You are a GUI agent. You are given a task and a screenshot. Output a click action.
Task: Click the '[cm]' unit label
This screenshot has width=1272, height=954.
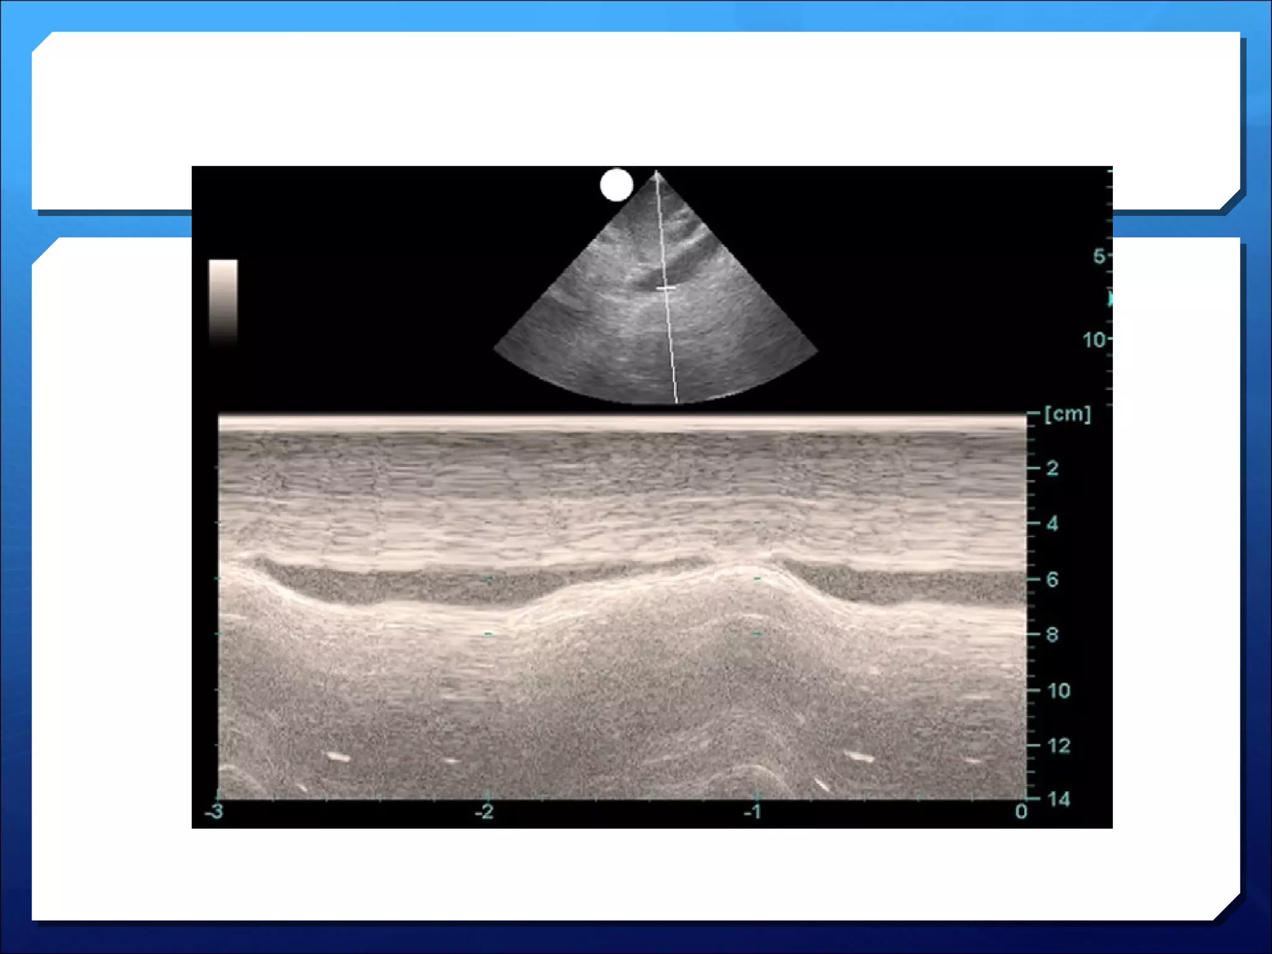point(1067,414)
